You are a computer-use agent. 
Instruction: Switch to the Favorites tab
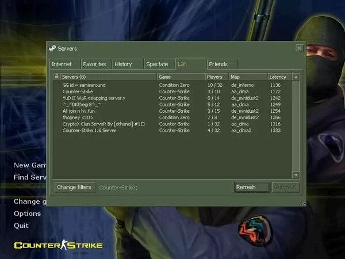[96, 64]
